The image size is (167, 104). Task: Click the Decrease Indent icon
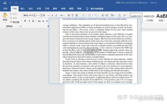click(103, 15)
